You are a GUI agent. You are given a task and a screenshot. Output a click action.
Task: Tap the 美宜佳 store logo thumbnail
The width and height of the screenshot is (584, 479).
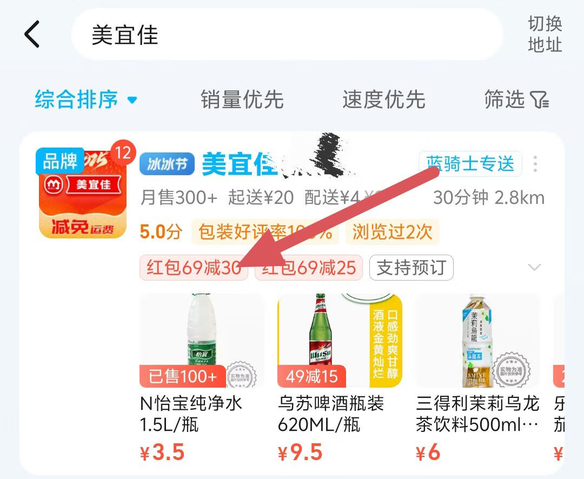pyautogui.click(x=83, y=194)
